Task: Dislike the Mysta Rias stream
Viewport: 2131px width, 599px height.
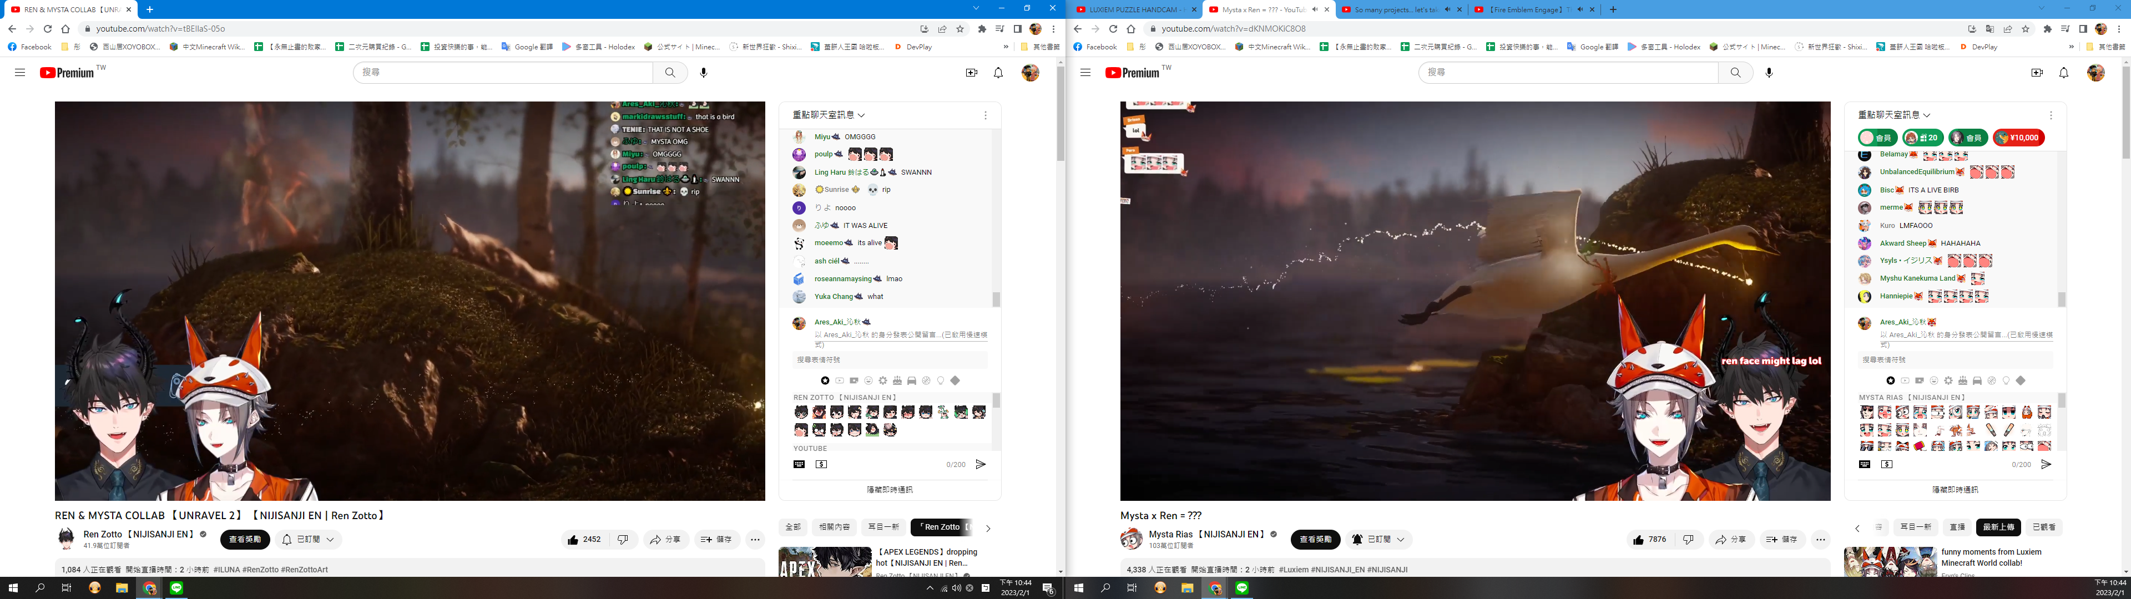Action: click(1688, 540)
